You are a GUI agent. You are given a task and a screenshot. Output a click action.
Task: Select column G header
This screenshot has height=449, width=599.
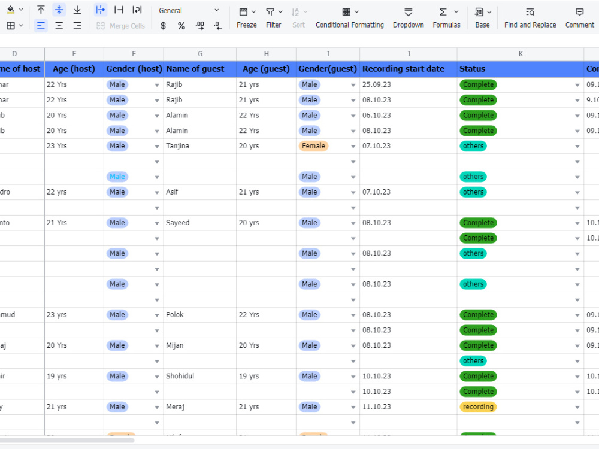click(x=200, y=54)
